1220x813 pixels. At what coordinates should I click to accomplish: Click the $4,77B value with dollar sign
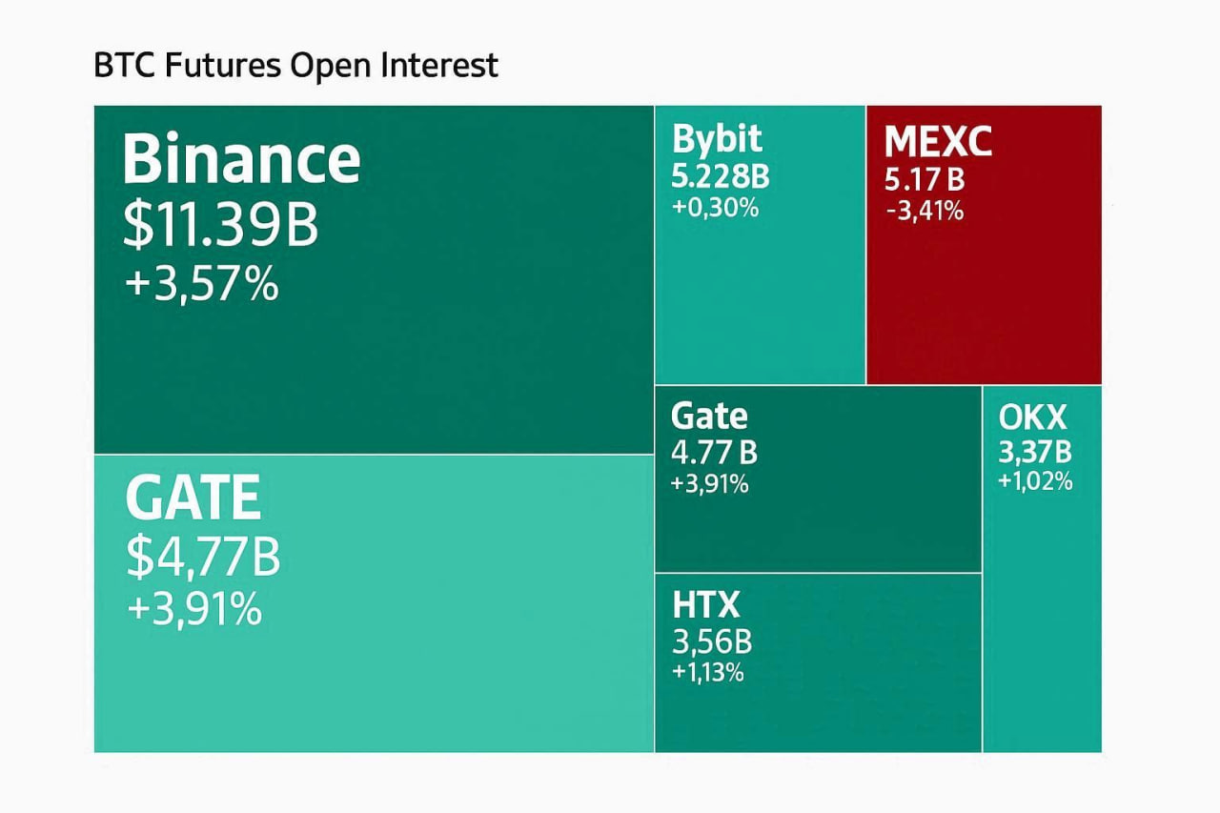[203, 558]
